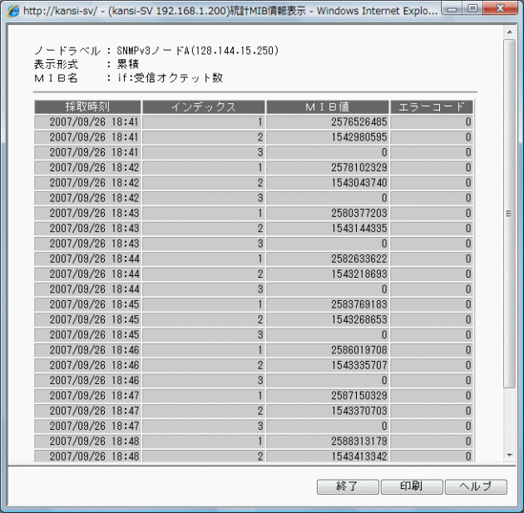Click MIB value 1542980595
Screen dimensions: 524x513
pyautogui.click(x=359, y=137)
